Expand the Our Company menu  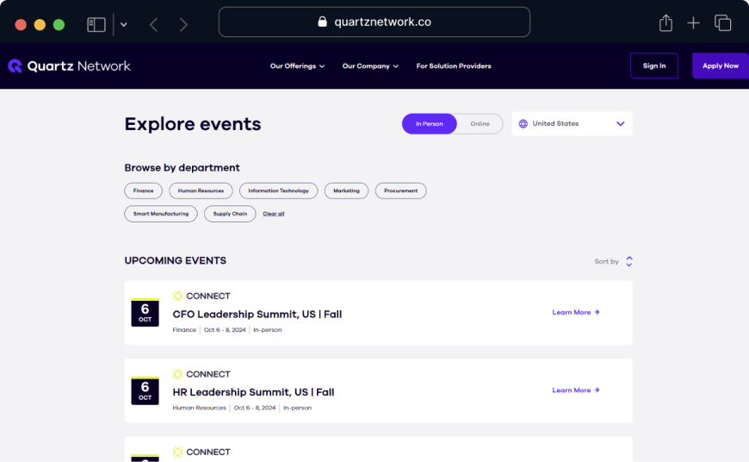click(x=370, y=66)
